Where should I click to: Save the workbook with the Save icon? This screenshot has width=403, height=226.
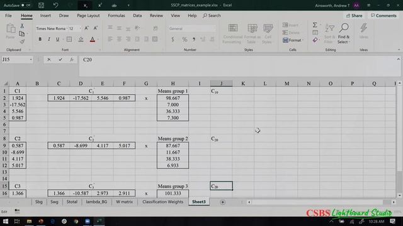41,5
